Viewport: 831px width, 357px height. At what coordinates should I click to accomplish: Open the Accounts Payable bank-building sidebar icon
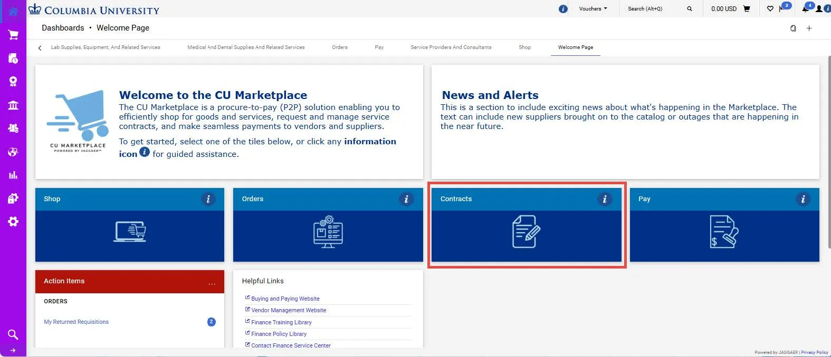click(13, 105)
